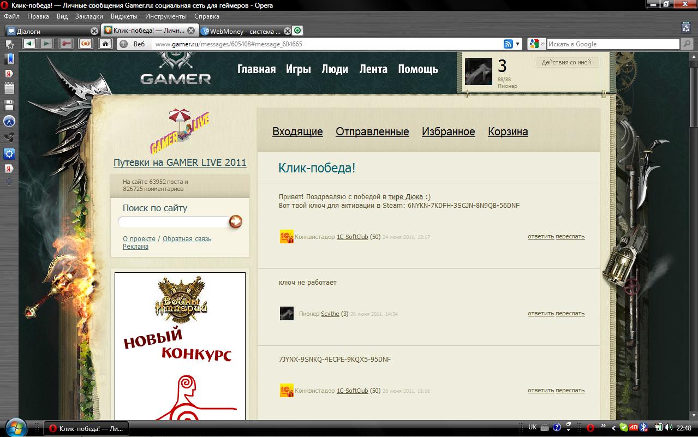Open the Home page button

(x=105, y=44)
